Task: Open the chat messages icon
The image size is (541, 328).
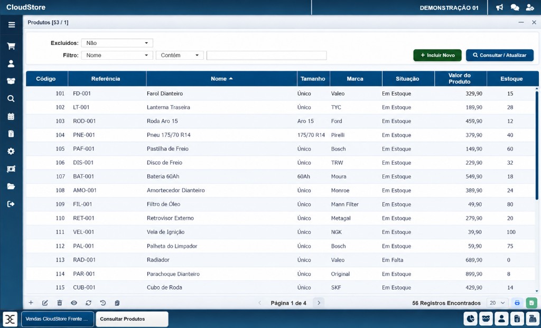Action: click(515, 7)
